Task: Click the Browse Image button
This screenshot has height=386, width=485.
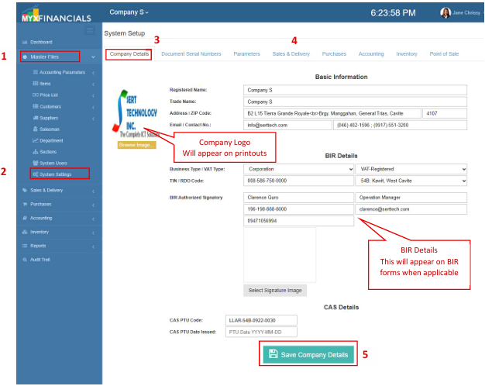Action: point(136,145)
